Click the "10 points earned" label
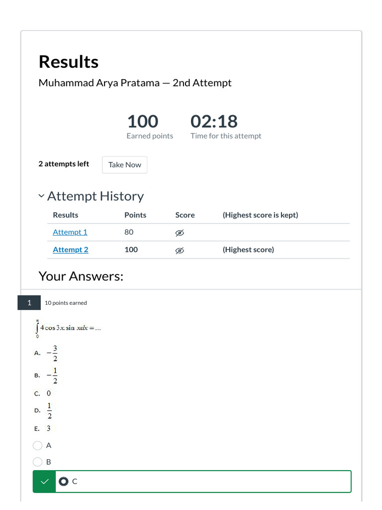The width and height of the screenshot is (382, 510). click(66, 303)
